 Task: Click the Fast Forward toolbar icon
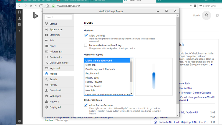tap(36, 6)
